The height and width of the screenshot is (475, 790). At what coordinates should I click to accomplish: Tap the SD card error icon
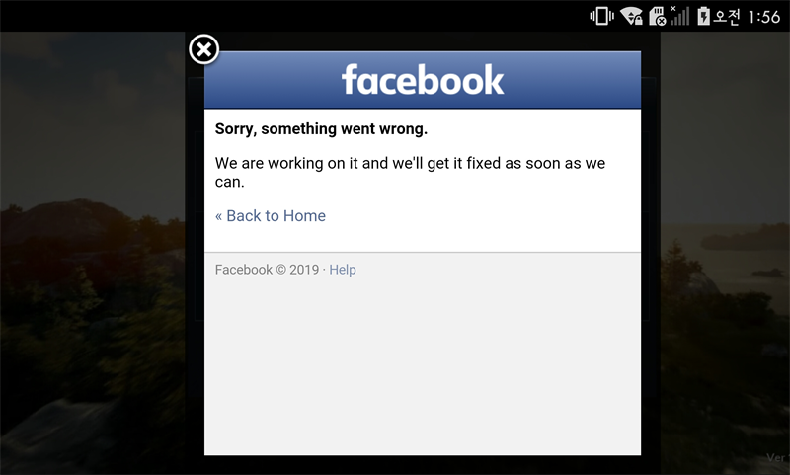(x=658, y=16)
